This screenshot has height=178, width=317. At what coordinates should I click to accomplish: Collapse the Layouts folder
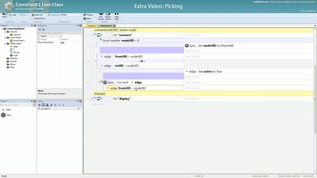coord(5,32)
